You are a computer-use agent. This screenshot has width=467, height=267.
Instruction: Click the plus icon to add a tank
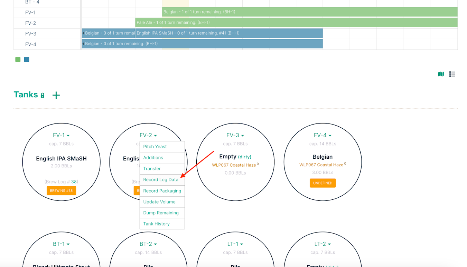56,95
